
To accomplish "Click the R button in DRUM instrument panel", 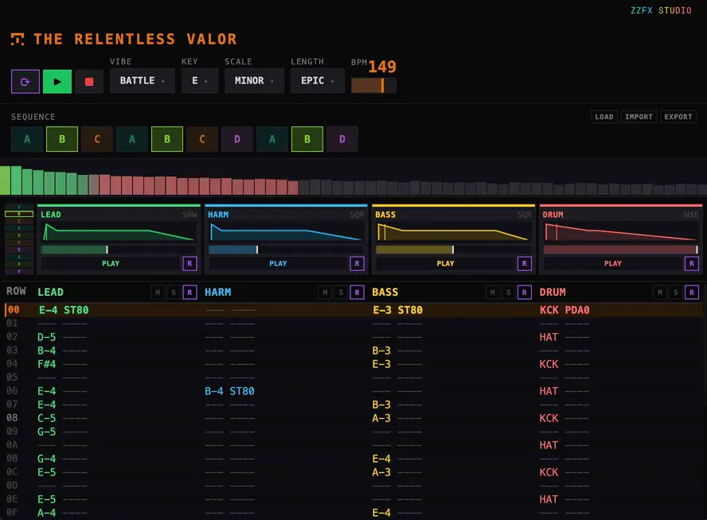I will click(x=691, y=263).
